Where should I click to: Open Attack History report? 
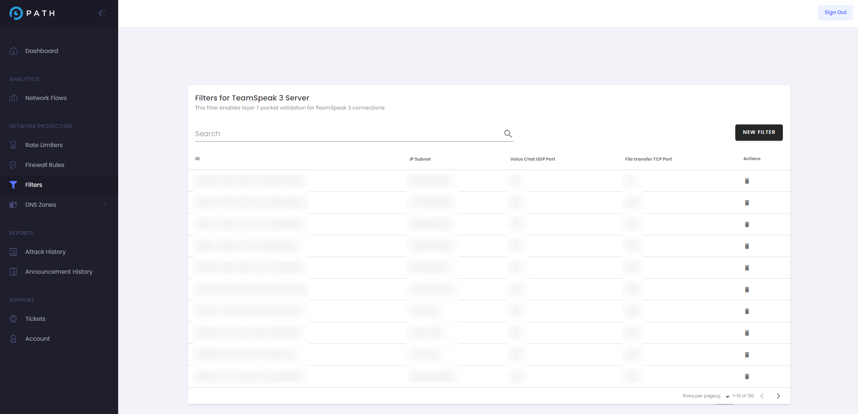pos(45,252)
